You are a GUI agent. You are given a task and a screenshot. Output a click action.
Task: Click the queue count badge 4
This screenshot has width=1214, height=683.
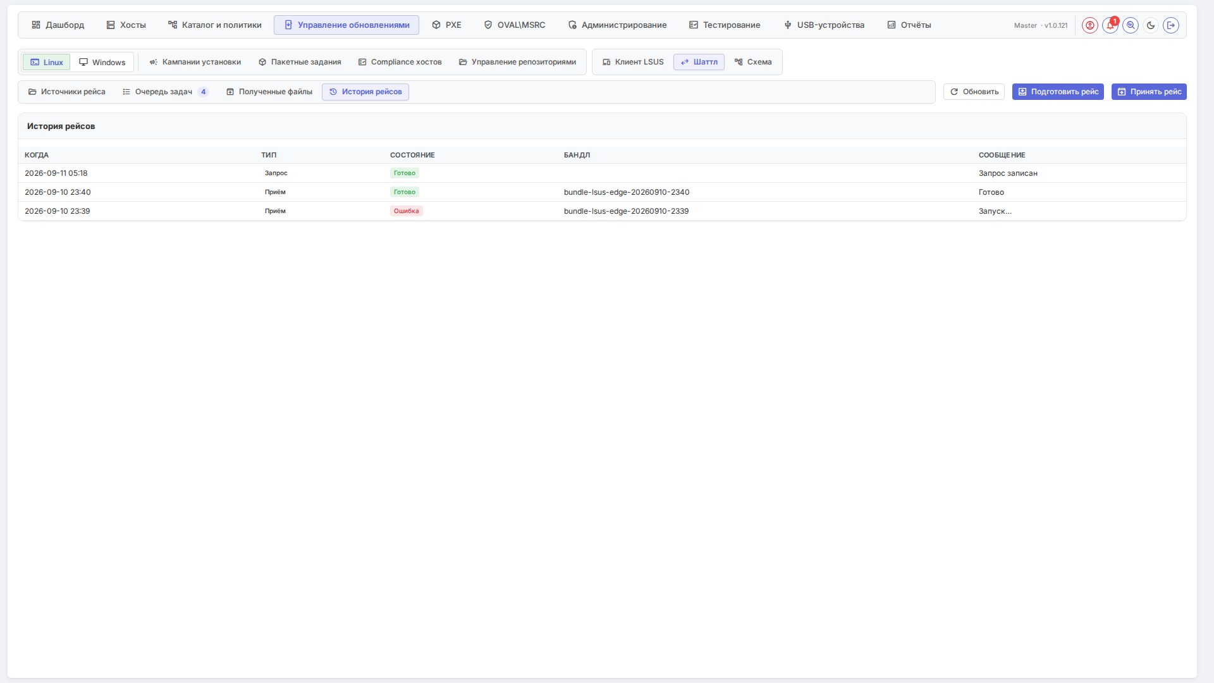click(204, 92)
